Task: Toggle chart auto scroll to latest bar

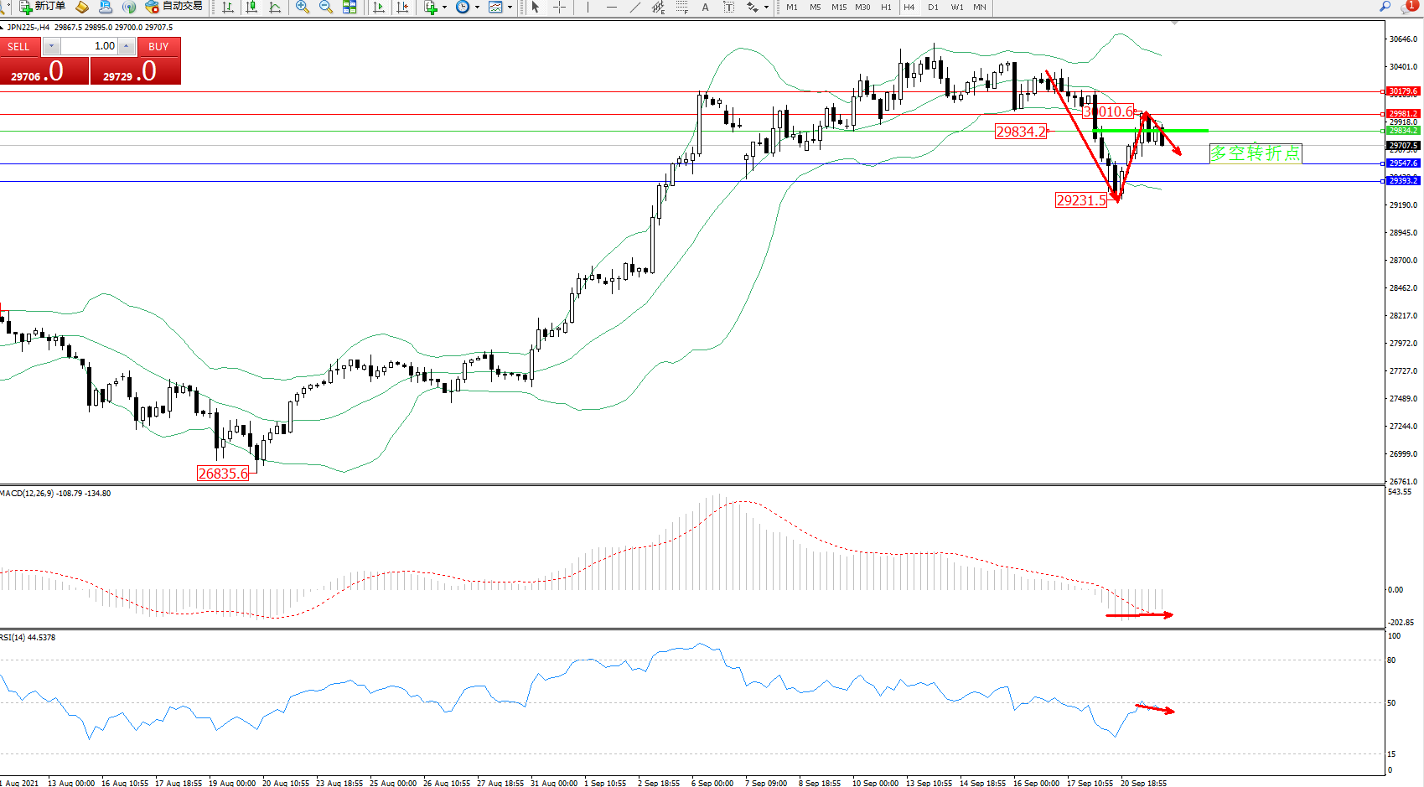Action: pyautogui.click(x=379, y=8)
